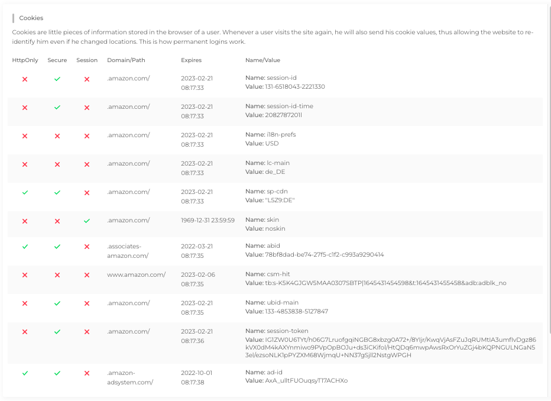The height and width of the screenshot is (401, 551).
Task: Click the HttpOnly green check for abid cookie
Action: point(25,247)
